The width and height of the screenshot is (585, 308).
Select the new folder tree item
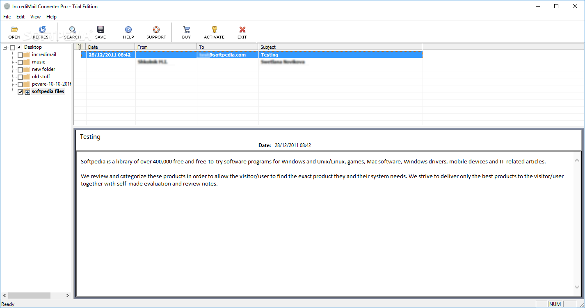point(43,69)
